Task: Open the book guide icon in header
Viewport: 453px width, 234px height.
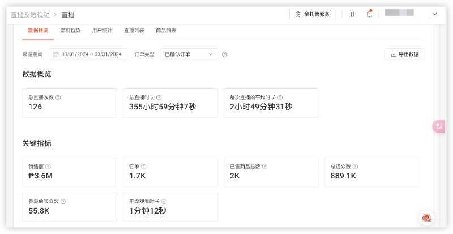Action: click(351, 14)
